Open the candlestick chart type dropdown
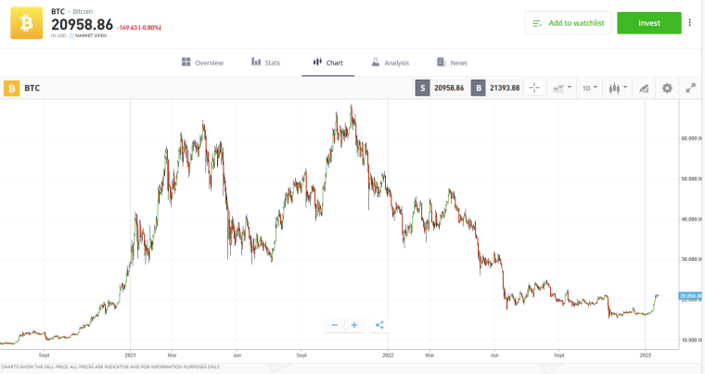The image size is (705, 374). coord(616,88)
